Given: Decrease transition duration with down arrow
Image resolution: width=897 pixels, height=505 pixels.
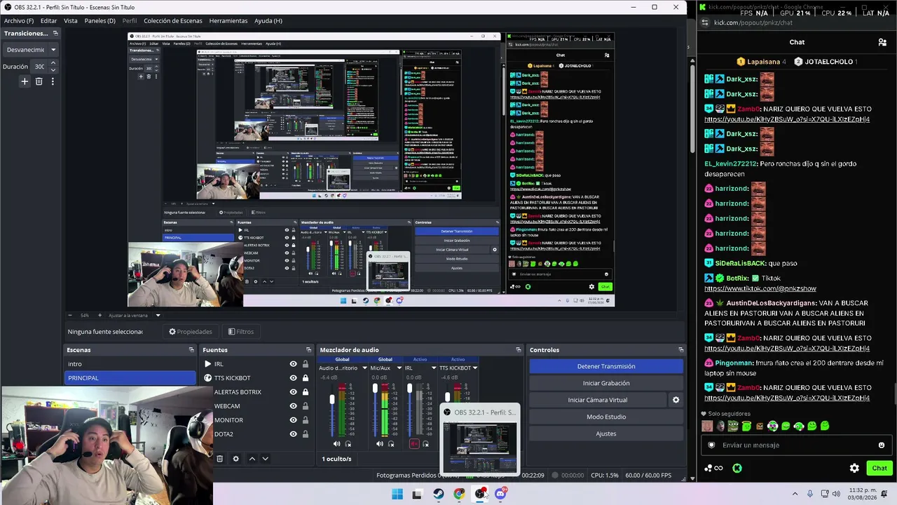Looking at the screenshot, I should click(53, 70).
